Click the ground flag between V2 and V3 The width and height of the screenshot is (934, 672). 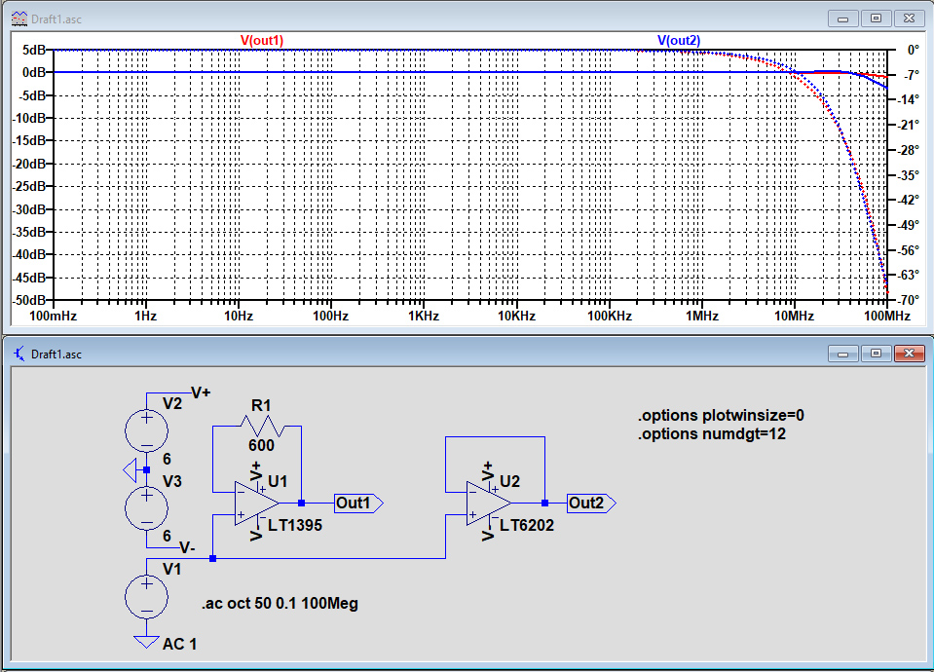click(x=130, y=470)
